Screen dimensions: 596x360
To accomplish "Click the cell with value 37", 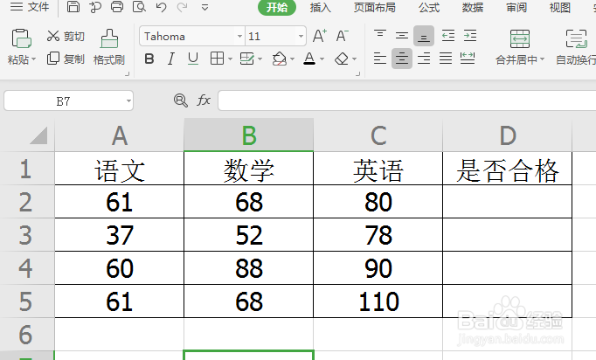I will tap(120, 235).
